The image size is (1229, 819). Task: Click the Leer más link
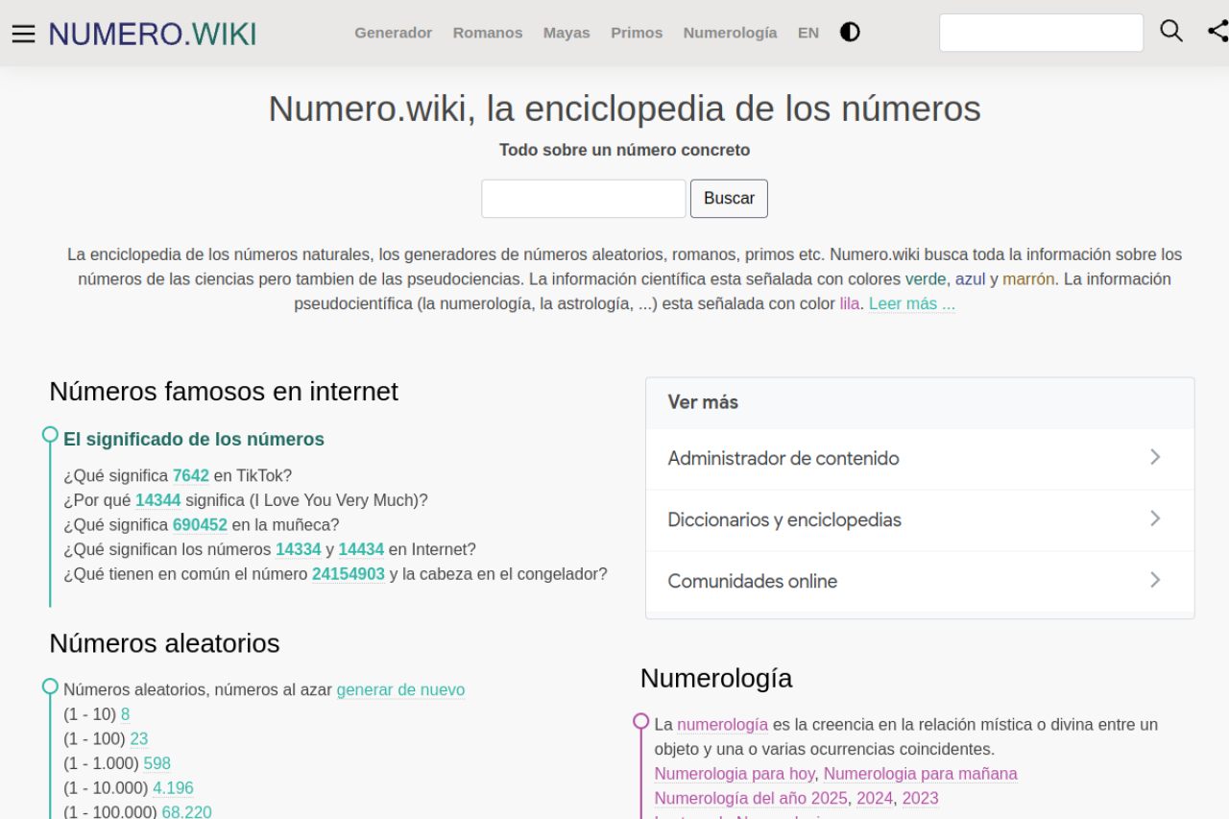pos(911,304)
